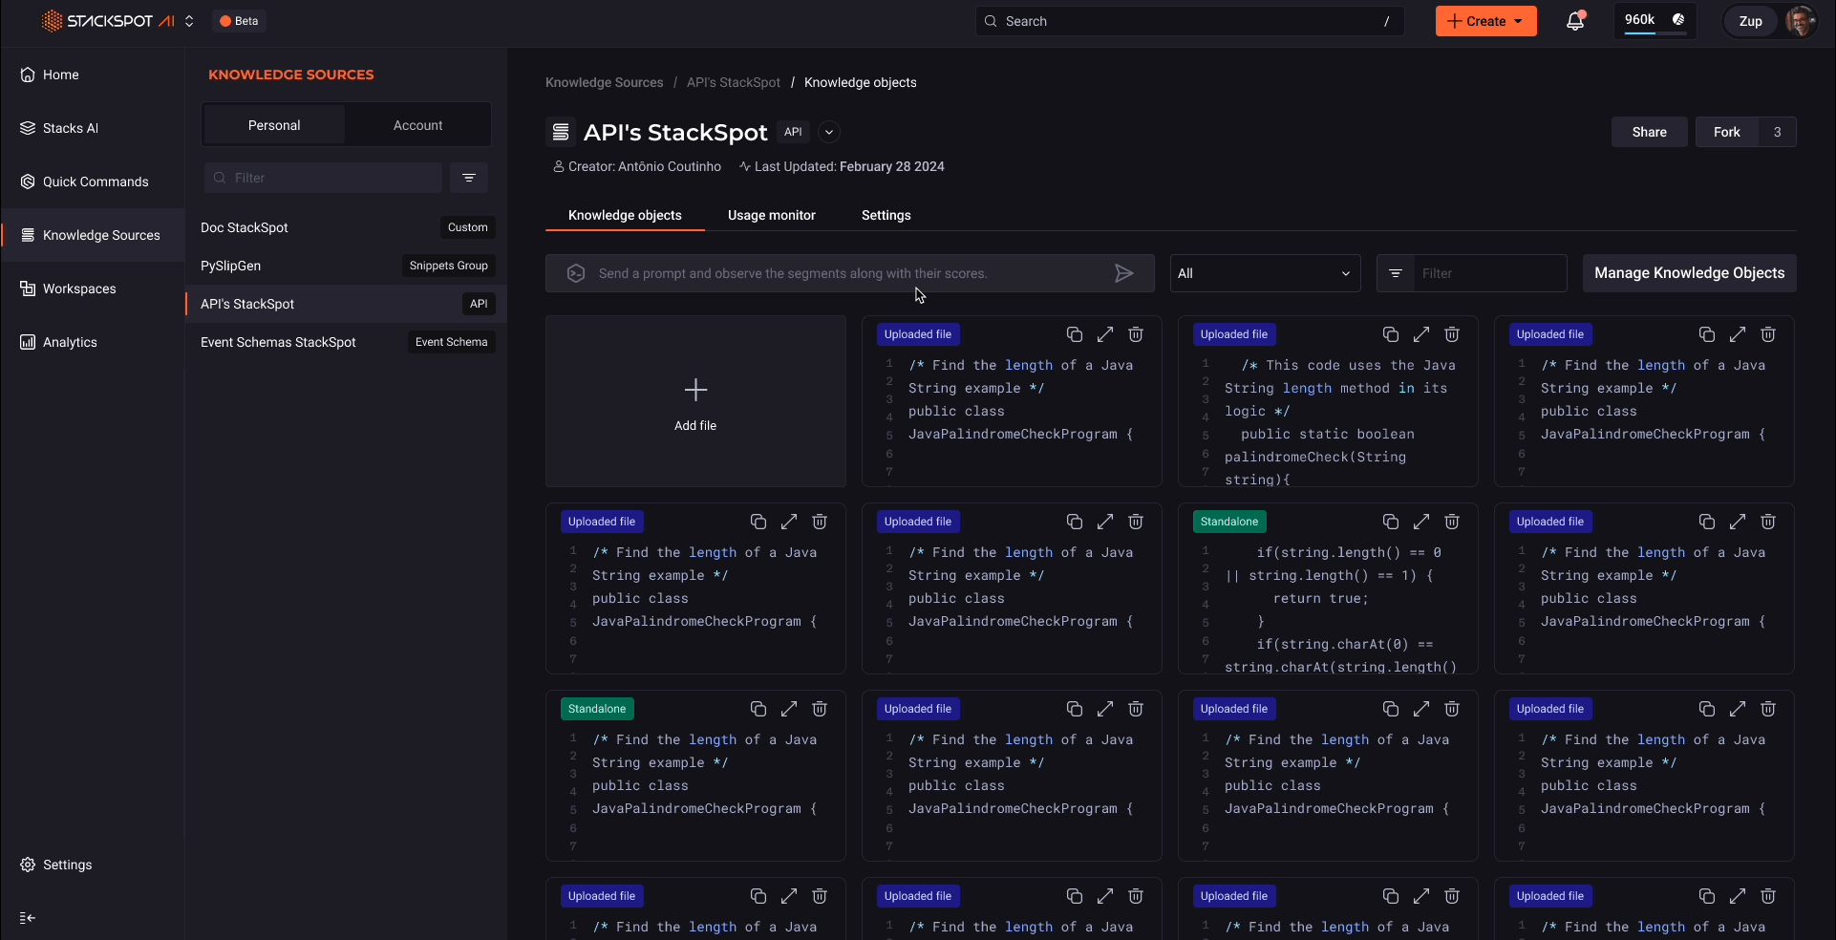Screen dimensions: 1836x940
Task: Click the Share button
Action: 1650,132
